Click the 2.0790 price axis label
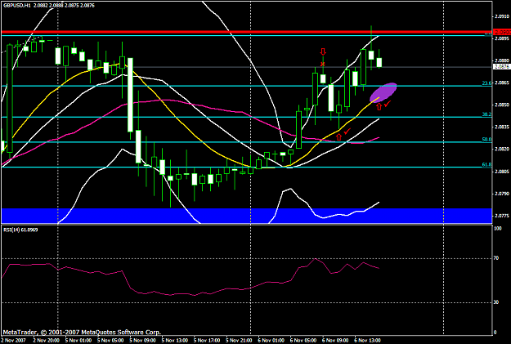Viewport: 511px width, 344px height. click(x=502, y=194)
